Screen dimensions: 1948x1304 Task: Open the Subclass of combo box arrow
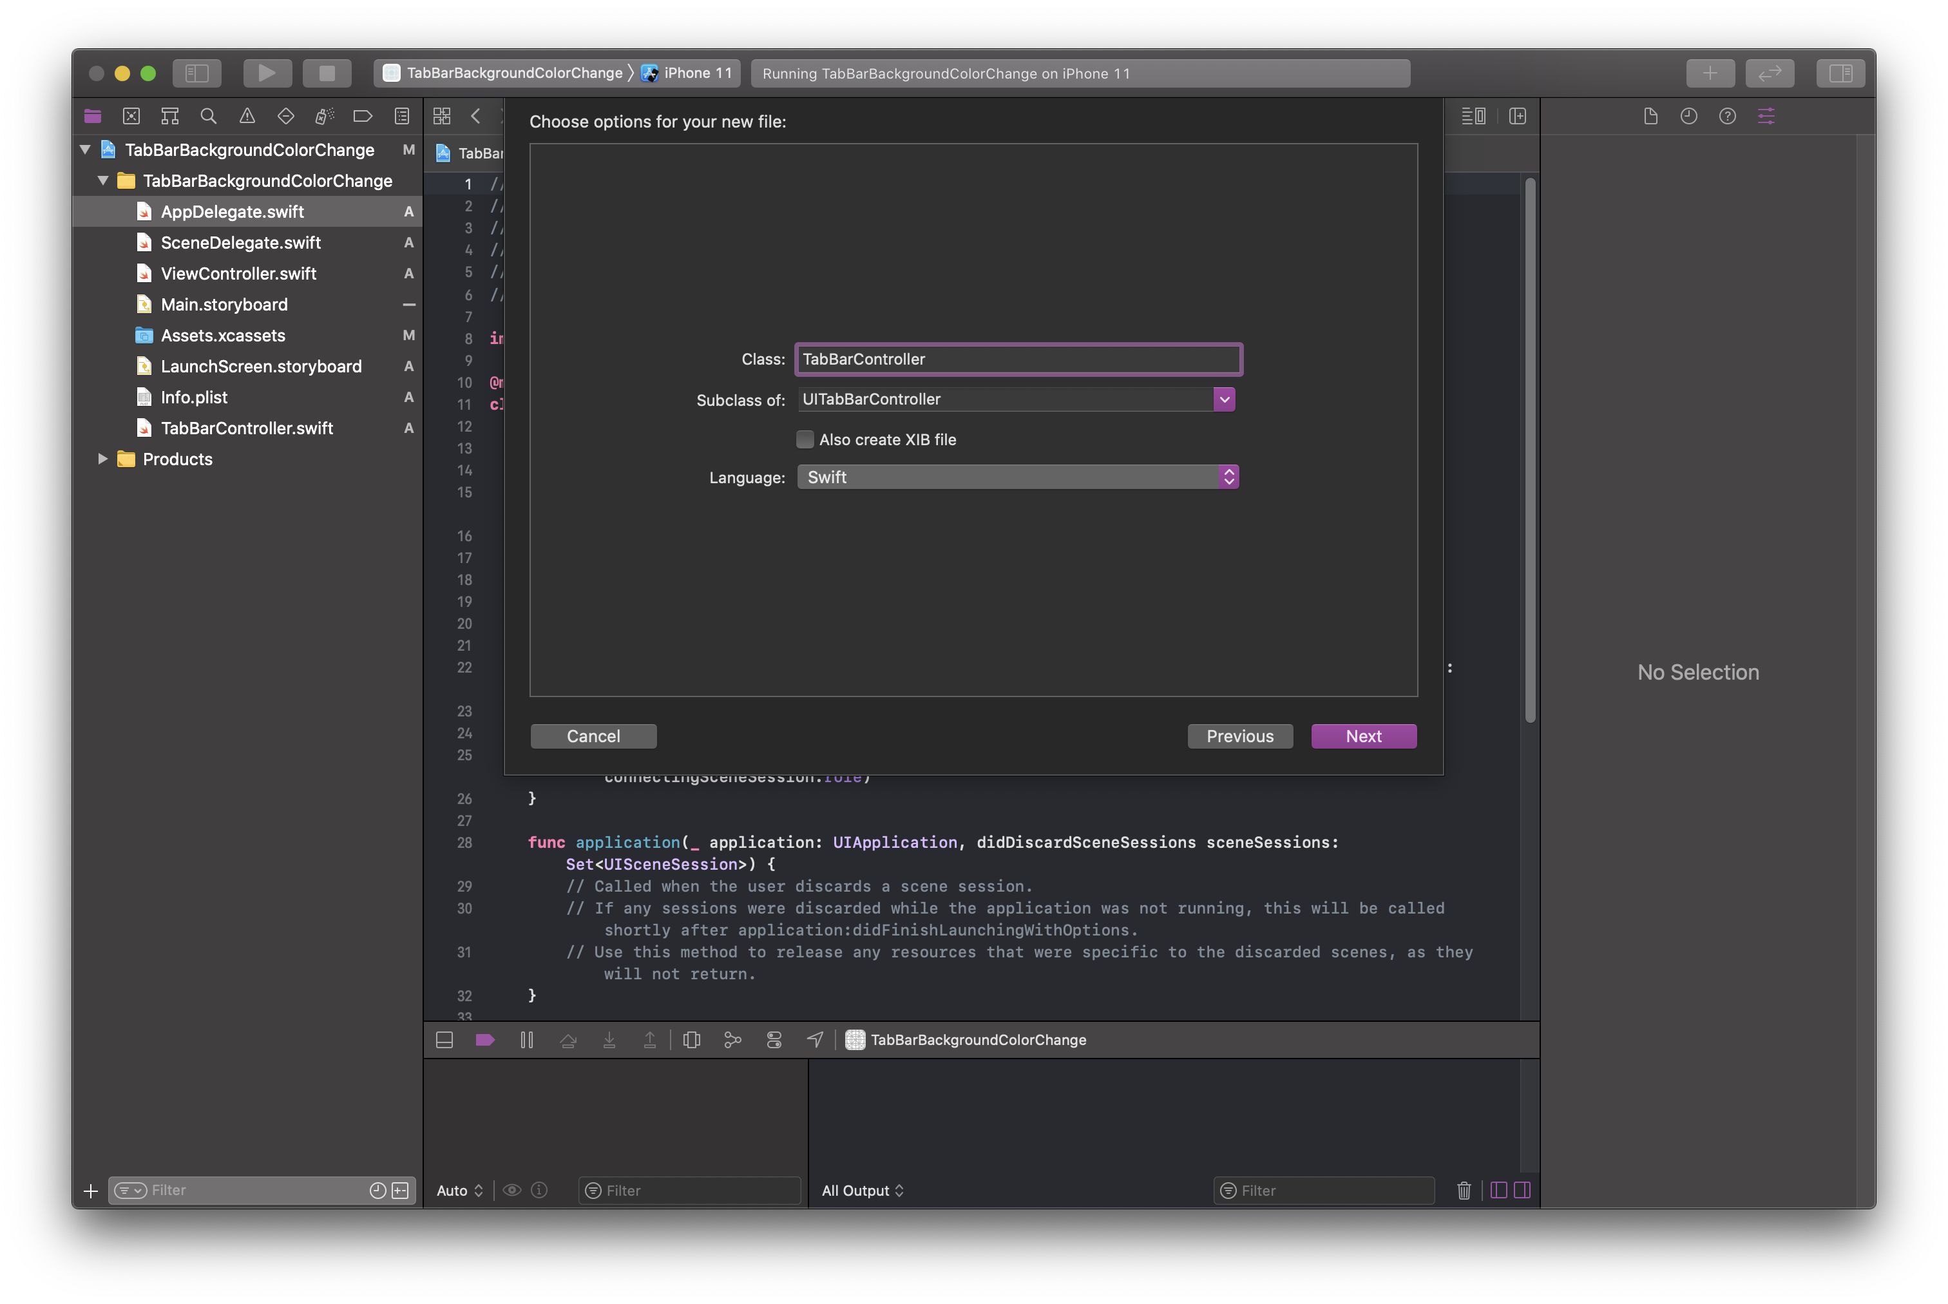point(1224,399)
